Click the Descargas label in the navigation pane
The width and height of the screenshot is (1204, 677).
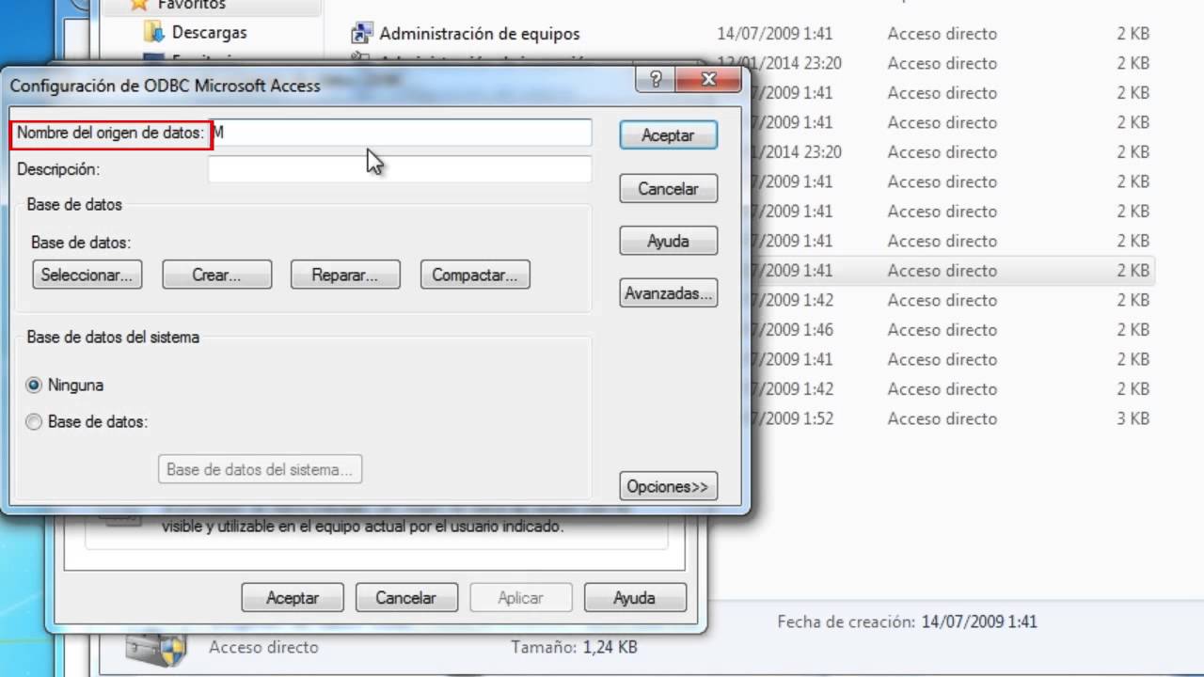pyautogui.click(x=209, y=32)
